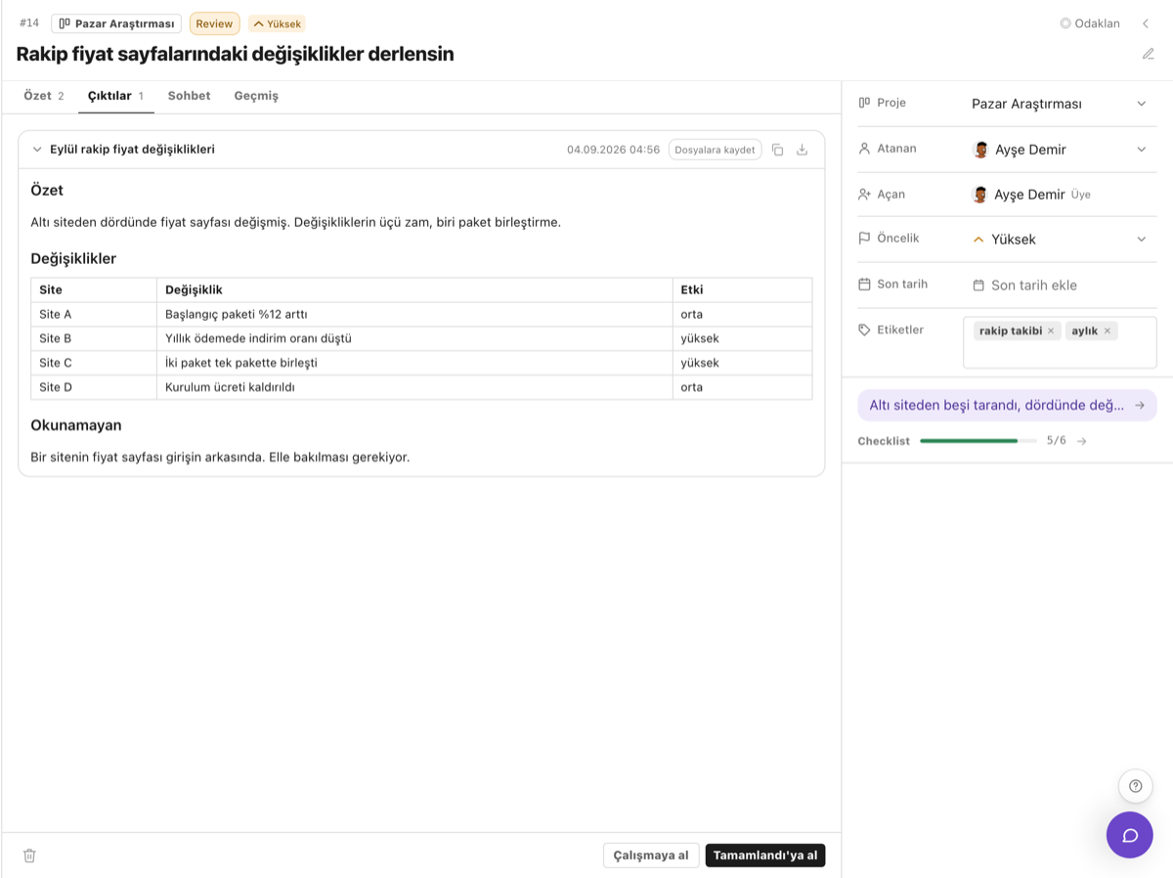Remove the 'rakip takibi' tag
The height and width of the screenshot is (878, 1173).
point(1051,331)
